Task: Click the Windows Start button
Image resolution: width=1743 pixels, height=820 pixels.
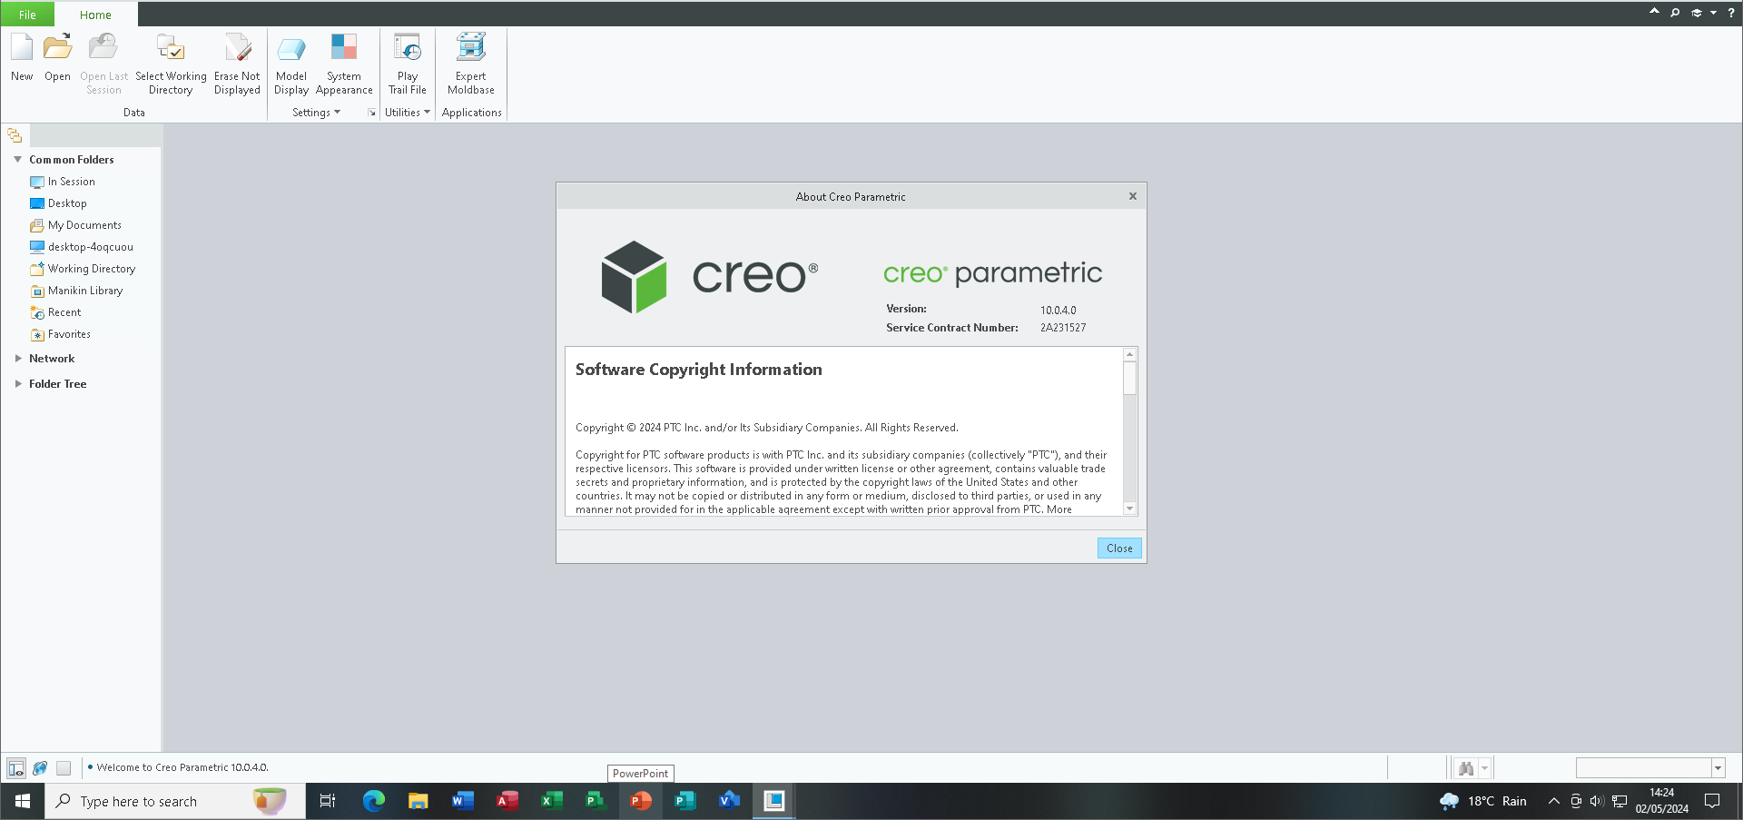Action: coord(23,801)
